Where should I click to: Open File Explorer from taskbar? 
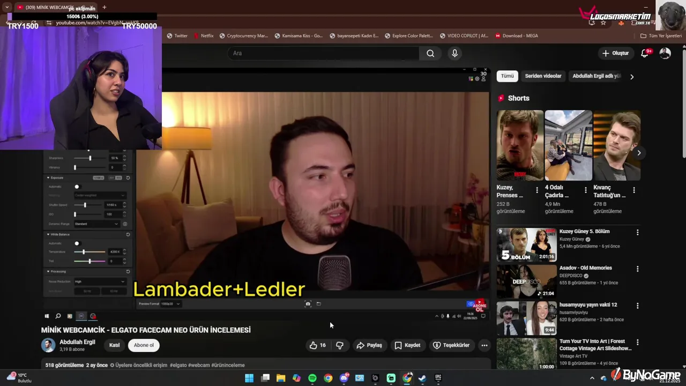point(281,378)
